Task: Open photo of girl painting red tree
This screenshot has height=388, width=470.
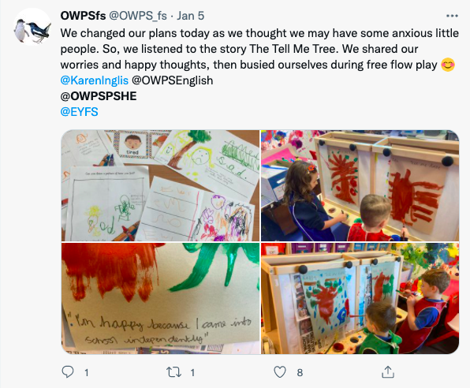Action: [360, 185]
